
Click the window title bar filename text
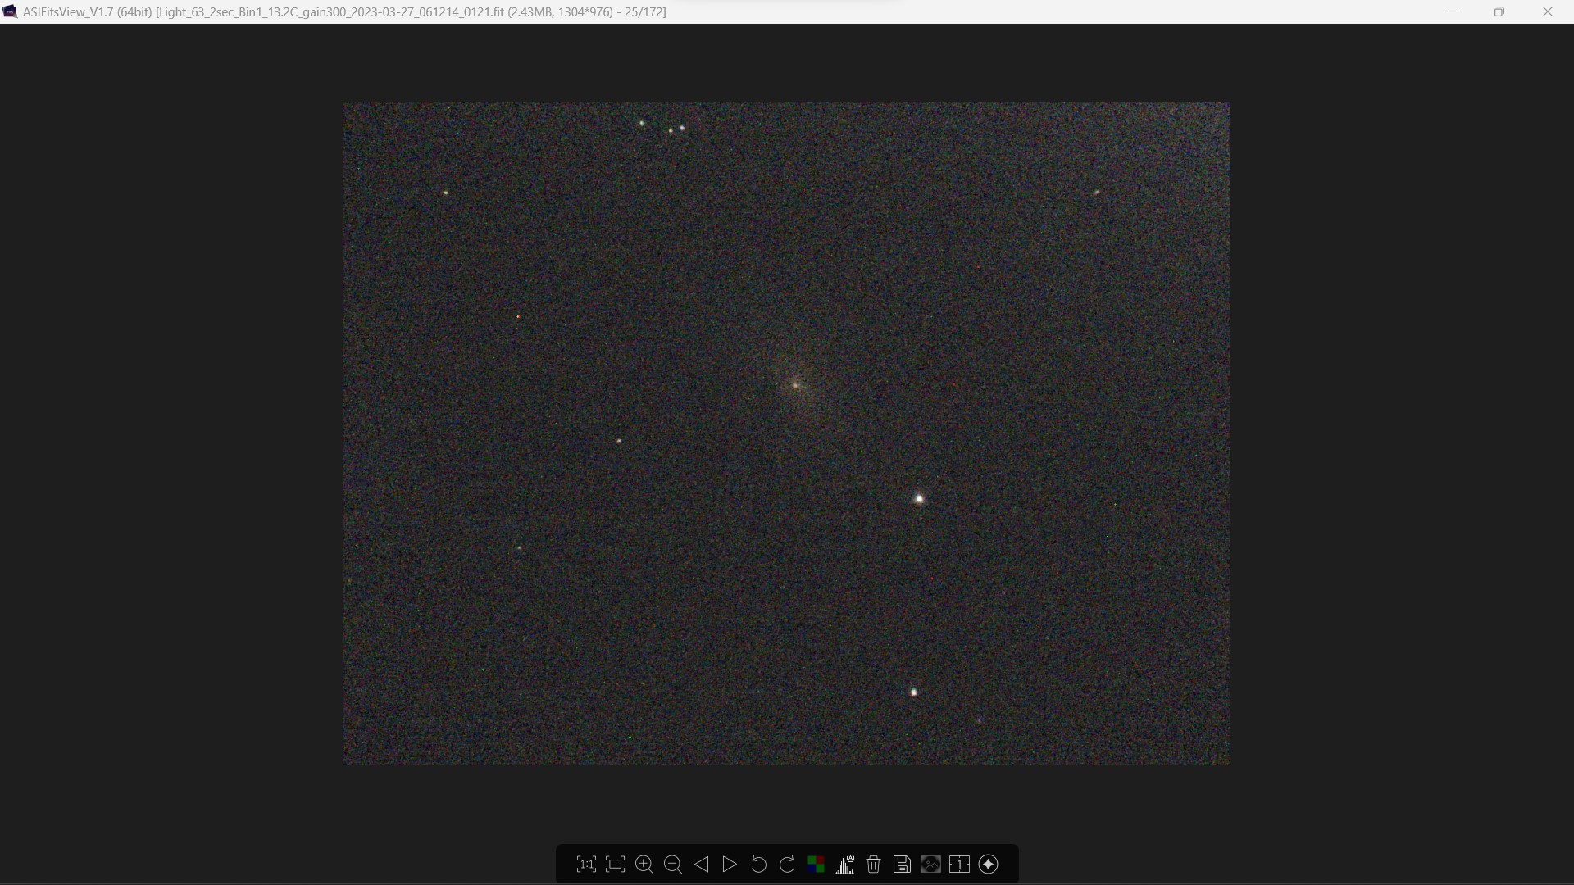(344, 11)
